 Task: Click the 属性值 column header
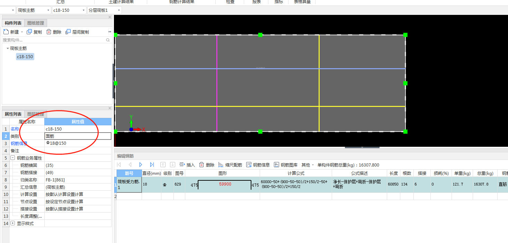coord(78,121)
